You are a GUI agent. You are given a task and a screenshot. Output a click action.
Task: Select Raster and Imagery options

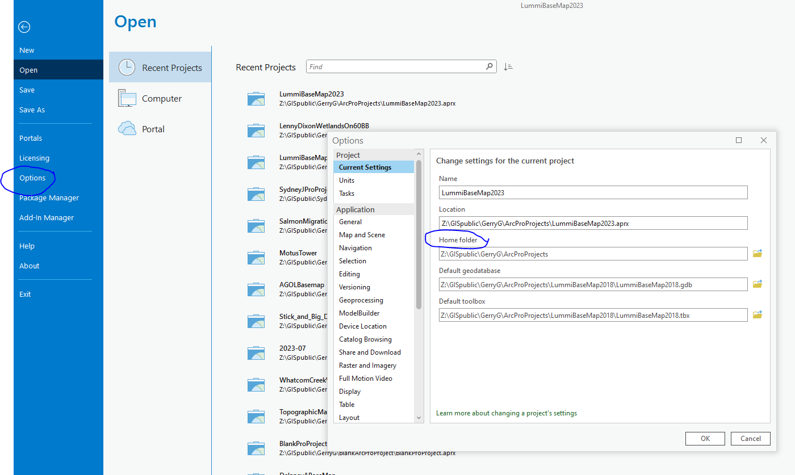(x=374, y=365)
